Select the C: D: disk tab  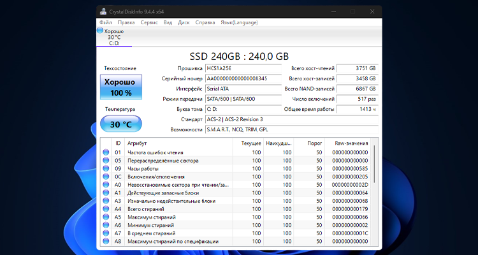(x=114, y=37)
